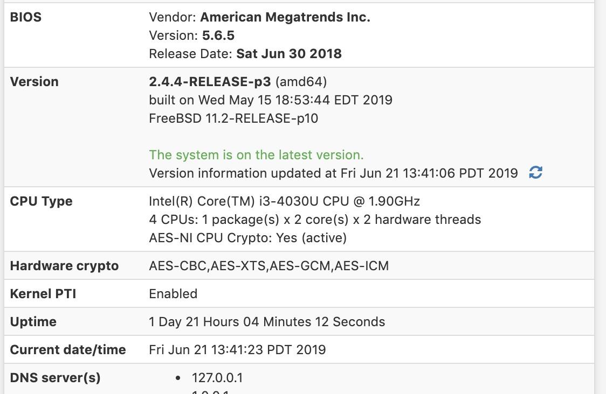Click the CPU Type row label

pos(41,201)
